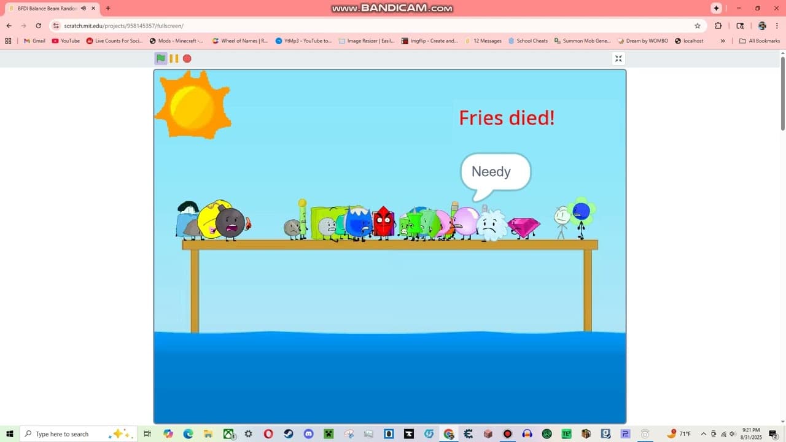Screen dimensions: 786x442
Task: Open Microsoft Edge from the taskbar
Action: coord(188,434)
